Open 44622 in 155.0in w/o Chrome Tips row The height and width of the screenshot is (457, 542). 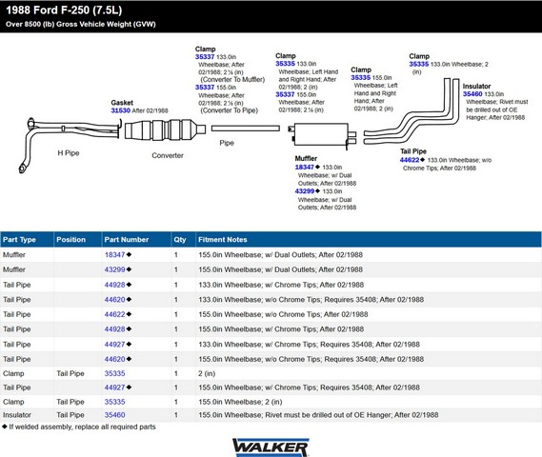114,314
